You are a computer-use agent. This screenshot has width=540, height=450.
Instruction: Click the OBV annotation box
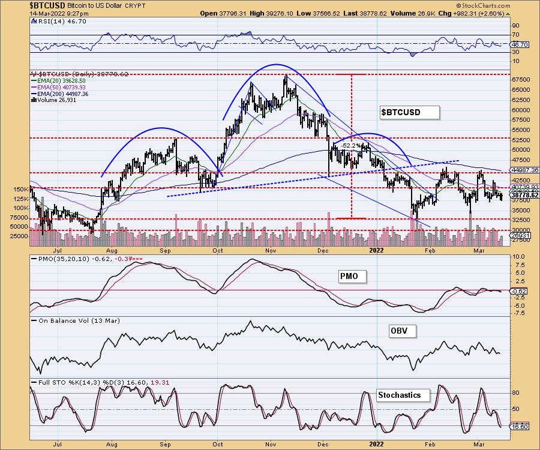coord(402,331)
